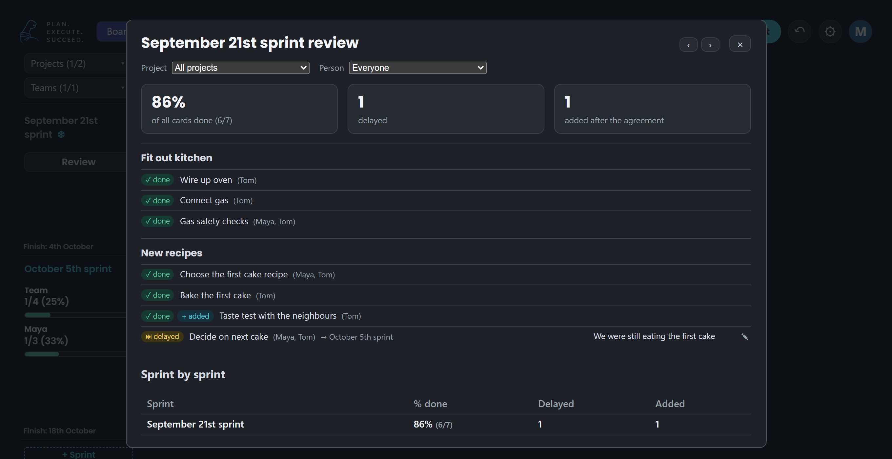This screenshot has height=459, width=892.
Task: Expand the Projects (1/2) filter
Action: pyautogui.click(x=75, y=64)
